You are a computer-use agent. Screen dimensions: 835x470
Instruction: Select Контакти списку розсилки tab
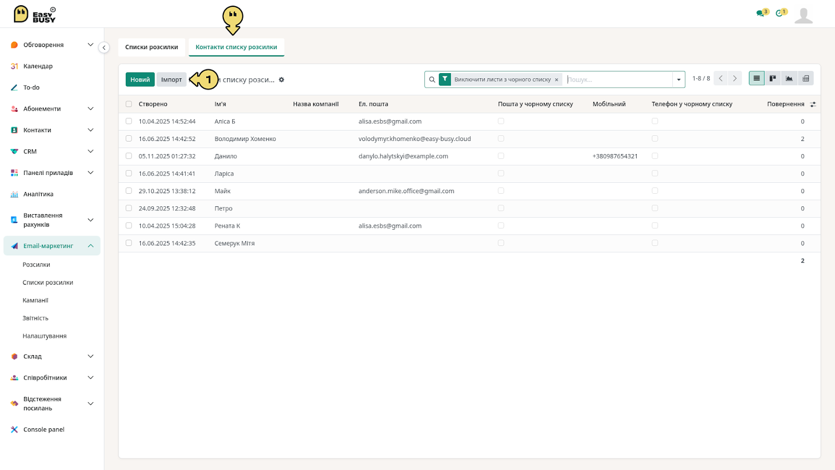(236, 47)
